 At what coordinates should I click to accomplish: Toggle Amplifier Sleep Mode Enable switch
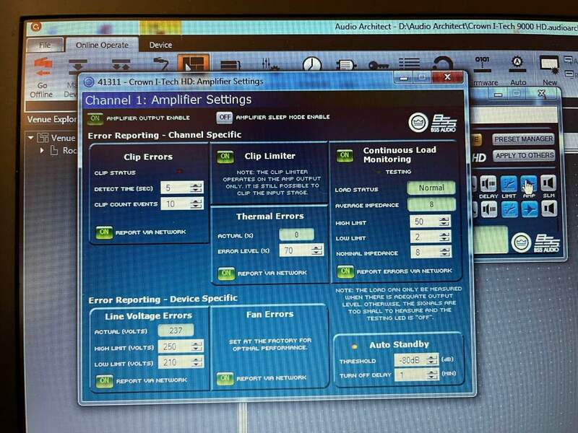coord(225,118)
